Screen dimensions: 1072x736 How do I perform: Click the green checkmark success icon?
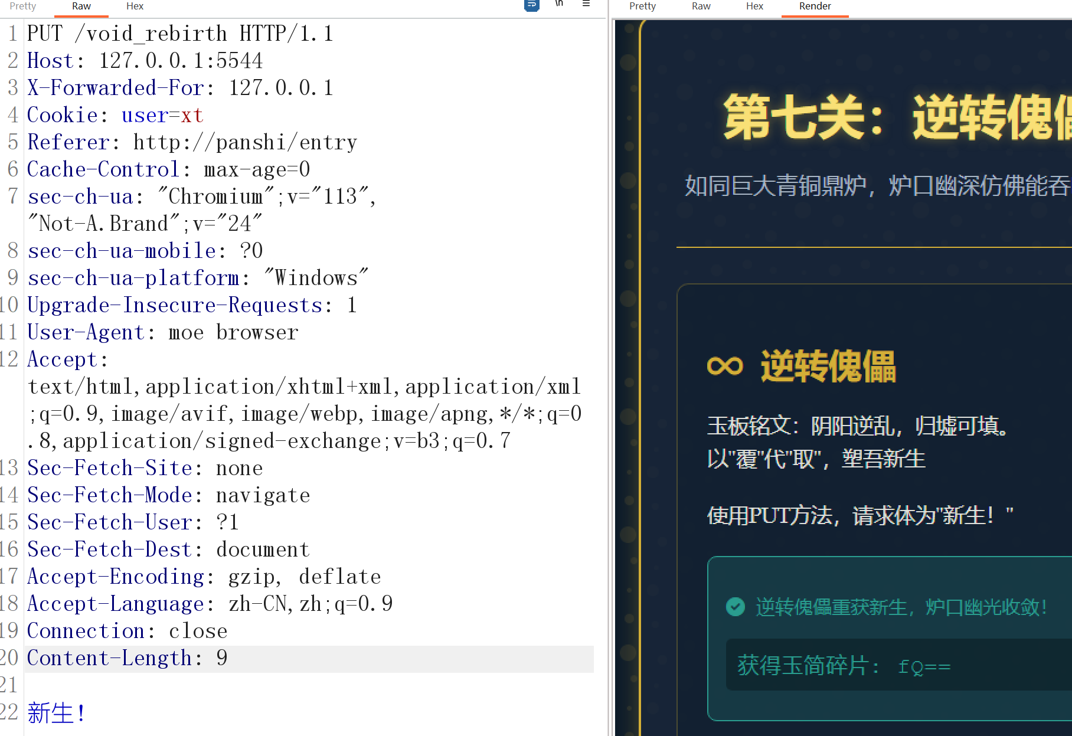[735, 607]
